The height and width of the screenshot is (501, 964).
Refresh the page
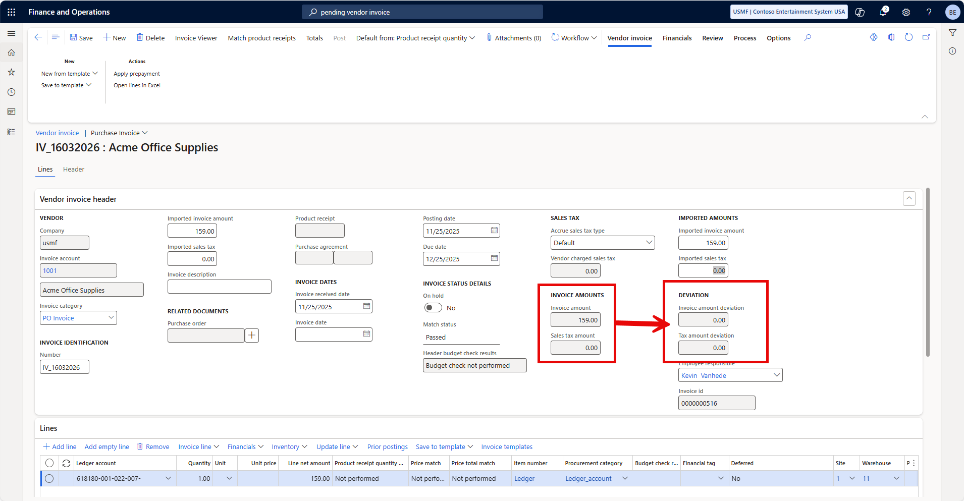tap(908, 37)
